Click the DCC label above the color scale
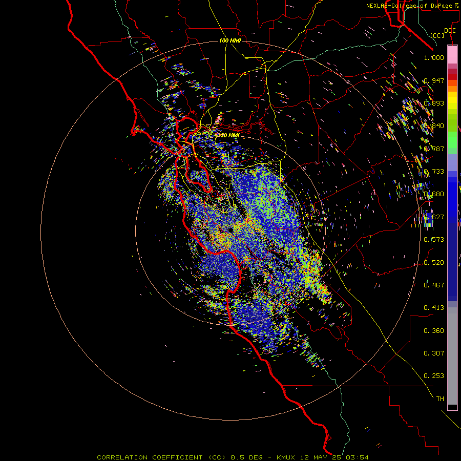The width and height of the screenshot is (461, 461). (x=450, y=31)
